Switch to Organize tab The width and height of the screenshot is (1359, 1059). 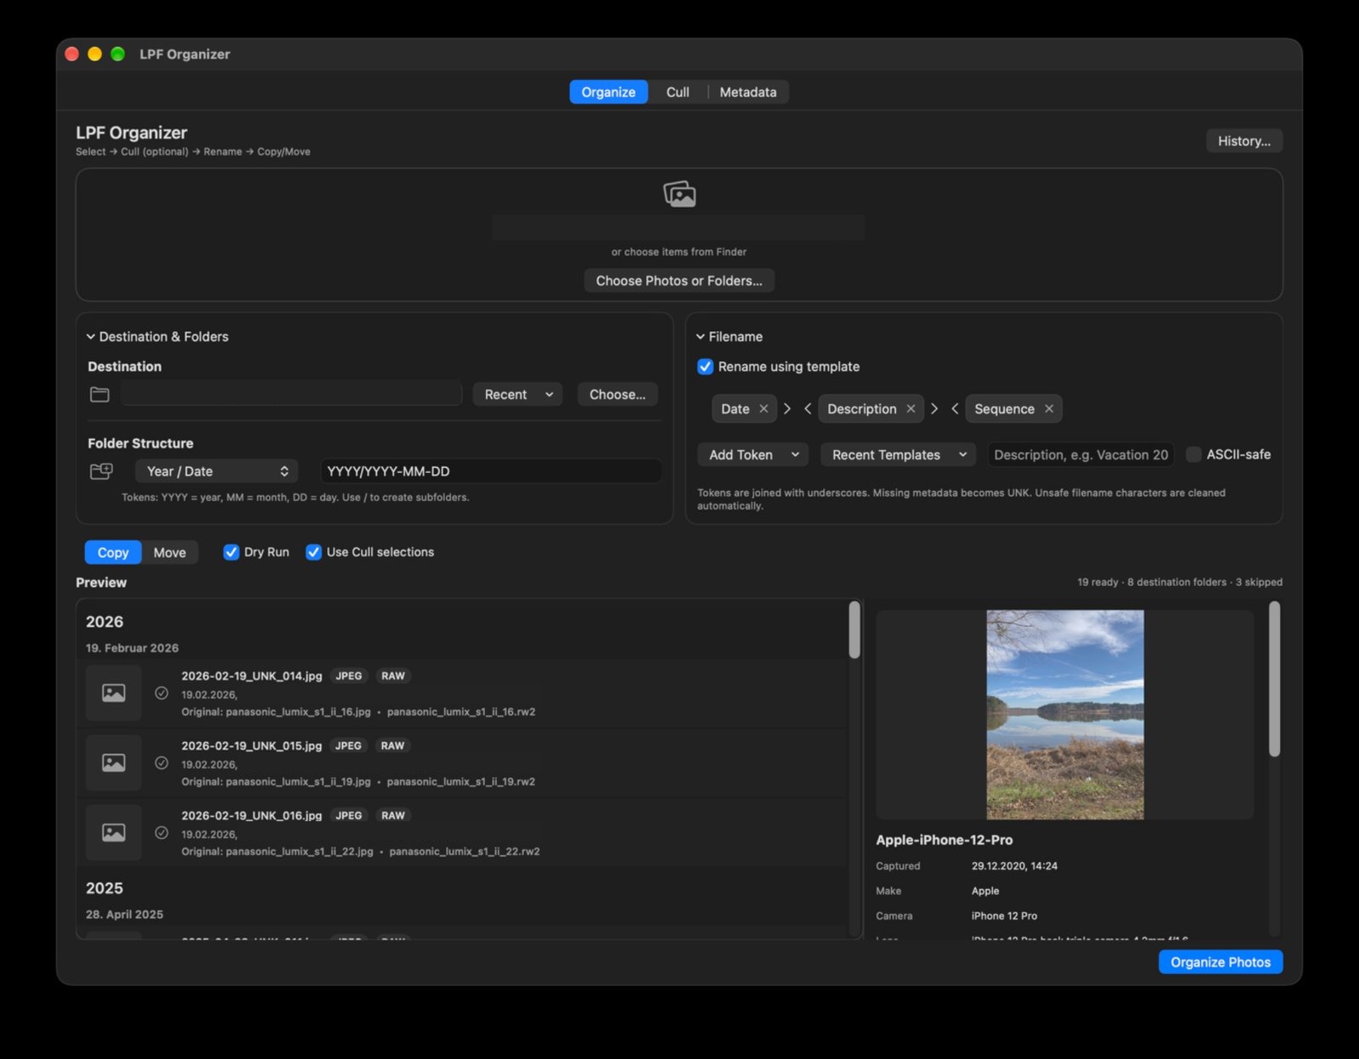(x=608, y=92)
